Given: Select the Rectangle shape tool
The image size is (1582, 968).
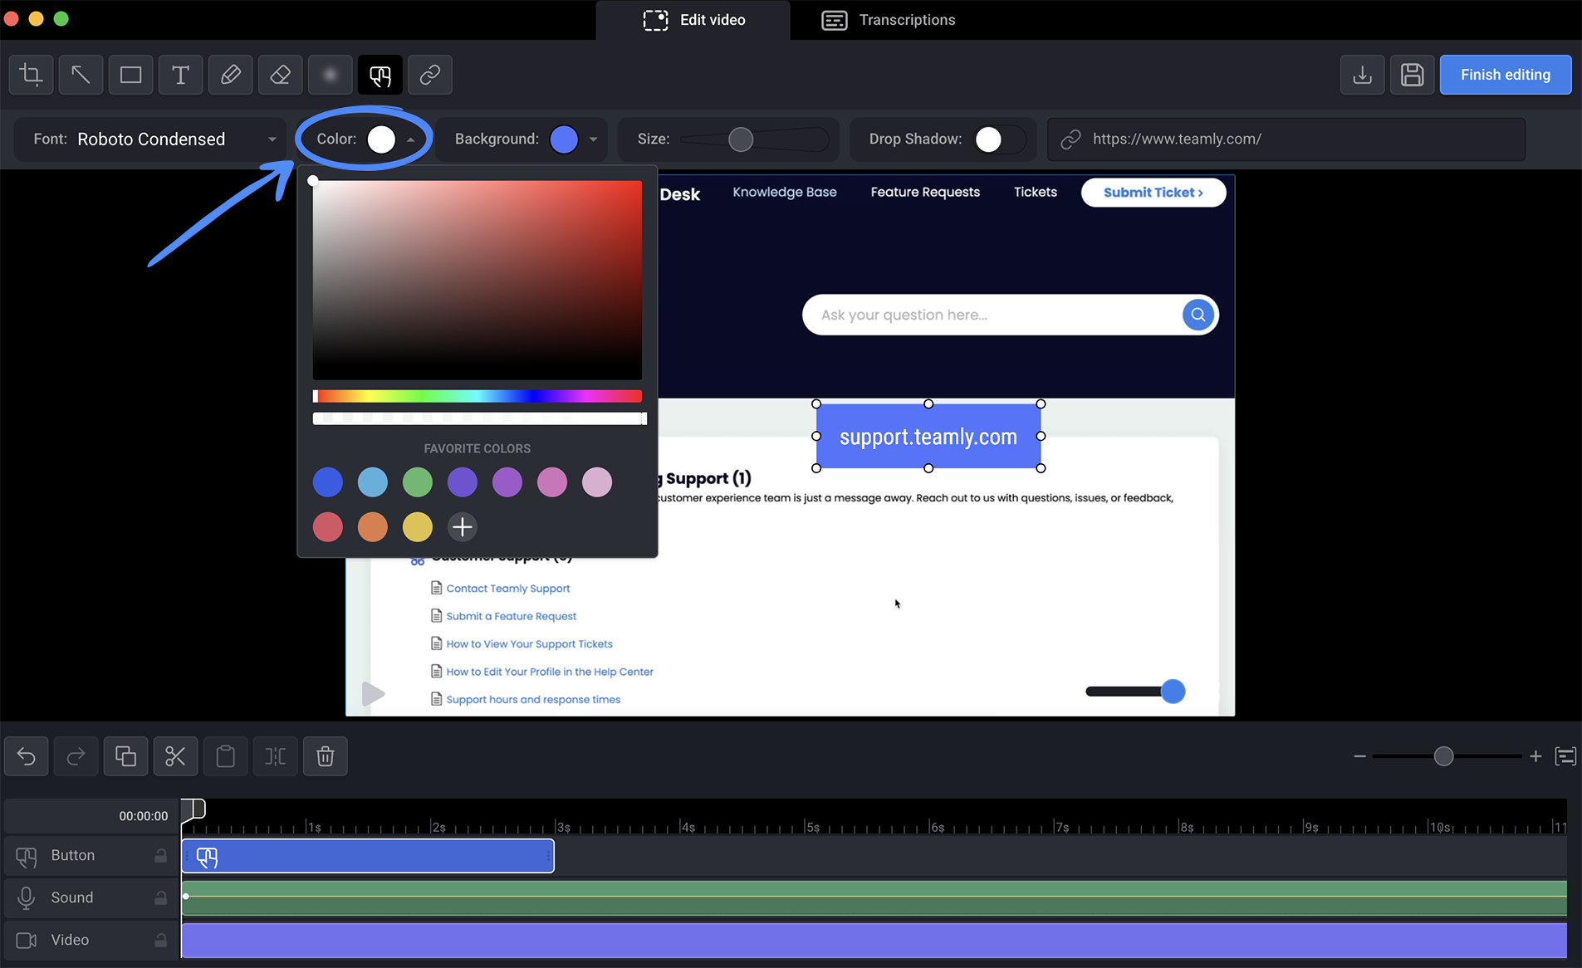Looking at the screenshot, I should point(130,75).
